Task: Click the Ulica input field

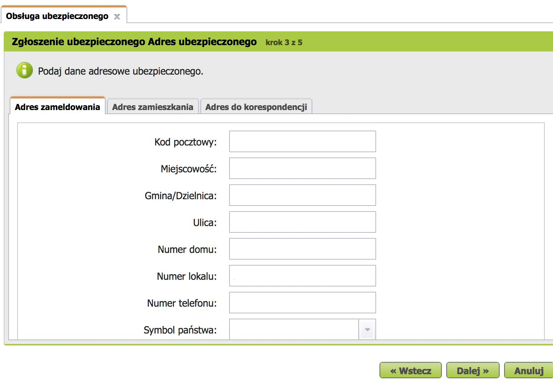Action: pos(302,222)
